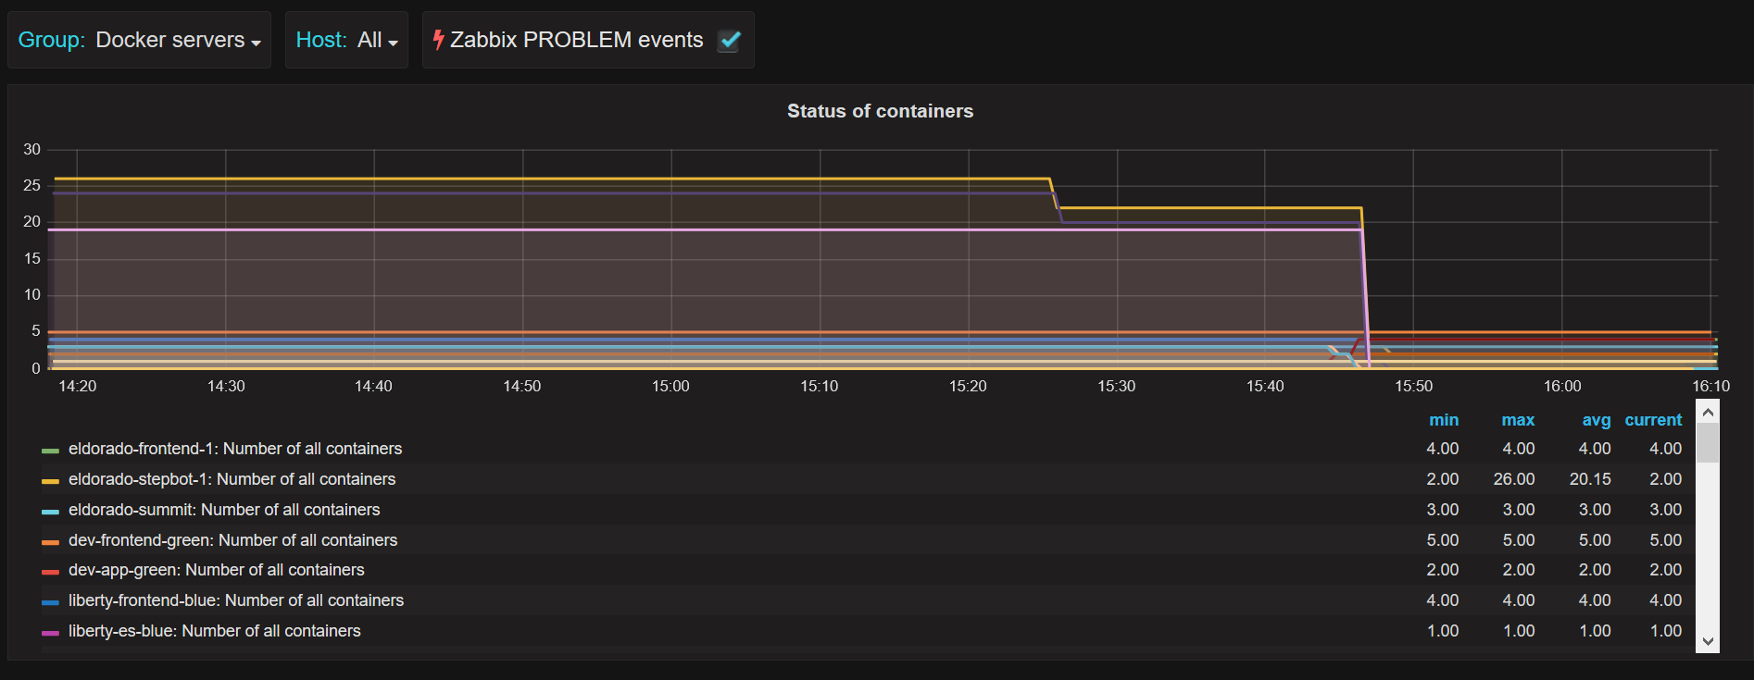This screenshot has height=680, width=1754.
Task: Click the Status of containers panel title
Action: click(880, 111)
